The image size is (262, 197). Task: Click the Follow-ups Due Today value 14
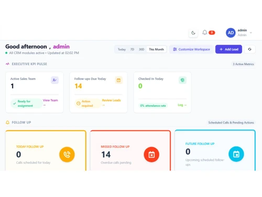(x=78, y=86)
